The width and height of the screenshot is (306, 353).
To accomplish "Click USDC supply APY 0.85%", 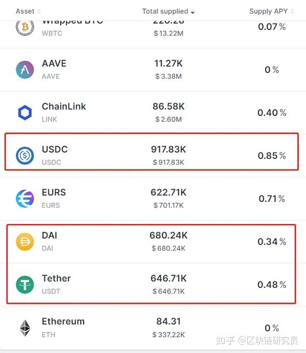I will (x=271, y=155).
